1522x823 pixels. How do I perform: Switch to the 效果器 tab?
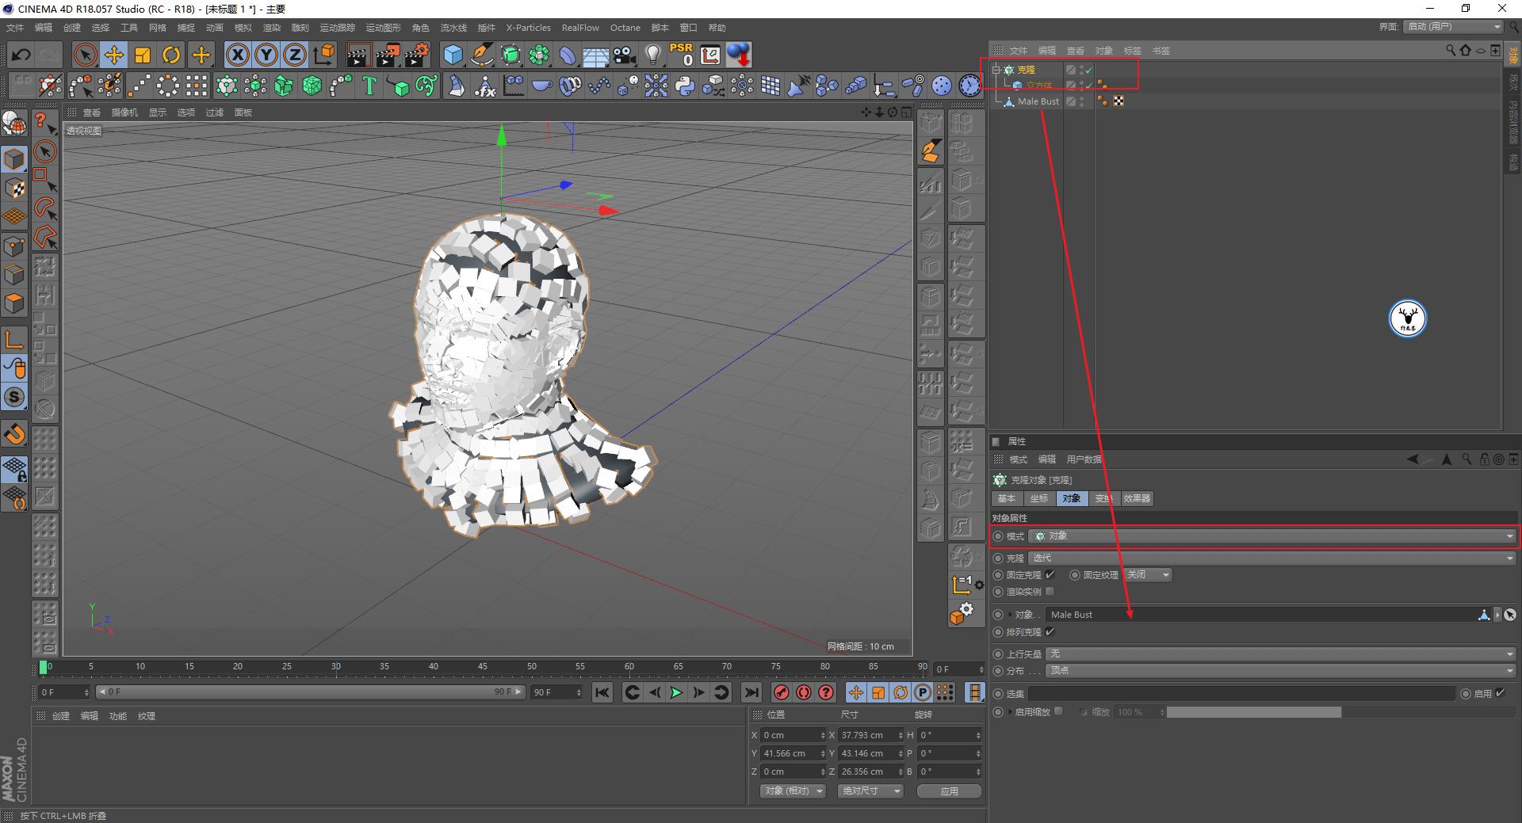click(x=1137, y=499)
